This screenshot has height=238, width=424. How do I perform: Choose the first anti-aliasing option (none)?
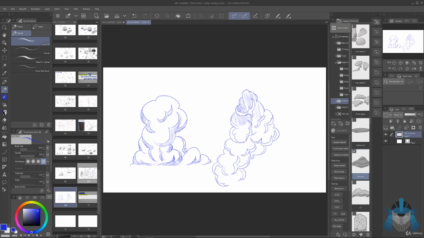28,161
